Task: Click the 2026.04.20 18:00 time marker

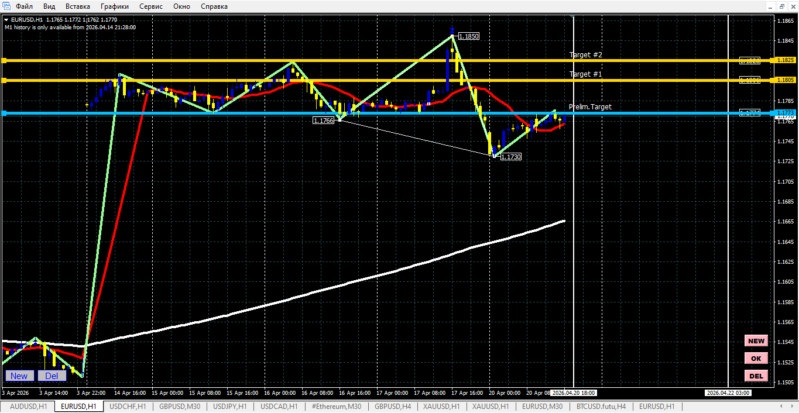Action: (x=574, y=393)
